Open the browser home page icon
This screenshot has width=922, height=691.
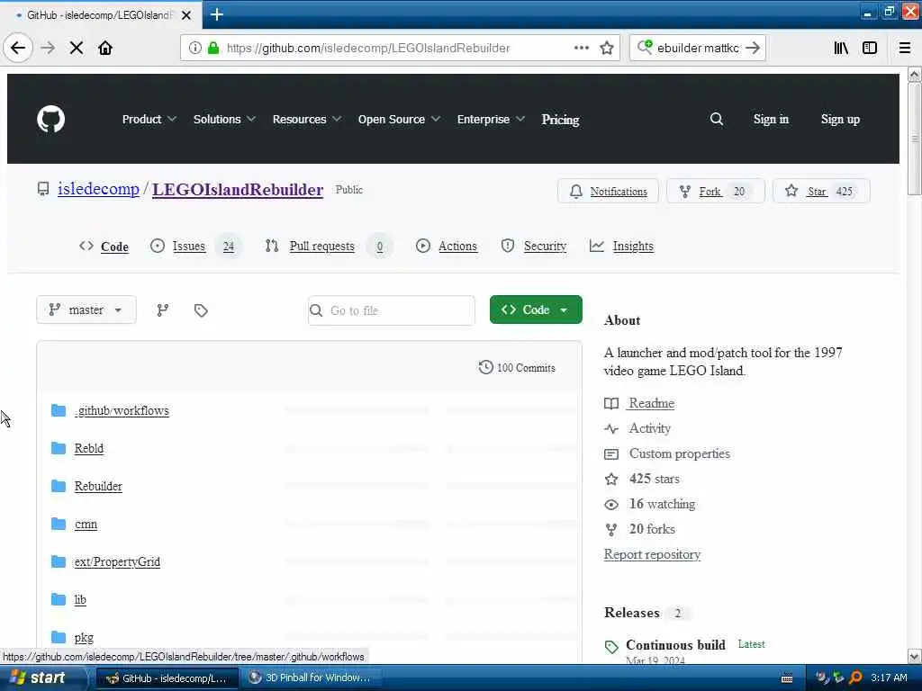tap(105, 48)
